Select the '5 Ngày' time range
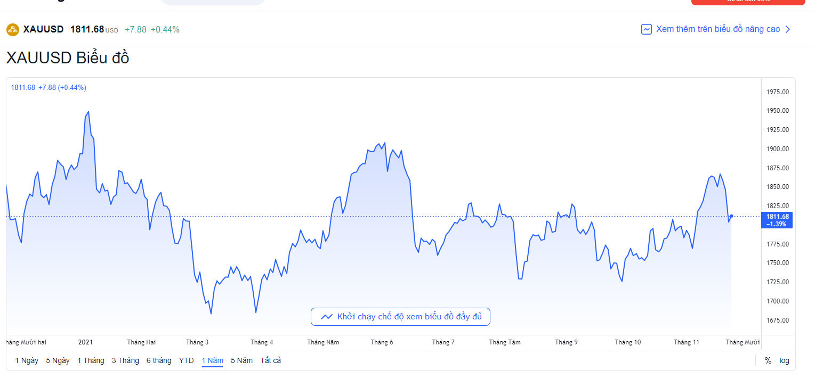Viewport: 815px width, 387px height. 58,360
